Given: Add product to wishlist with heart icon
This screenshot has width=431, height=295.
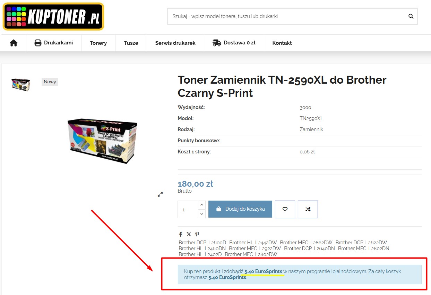Looking at the screenshot, I should click(285, 209).
